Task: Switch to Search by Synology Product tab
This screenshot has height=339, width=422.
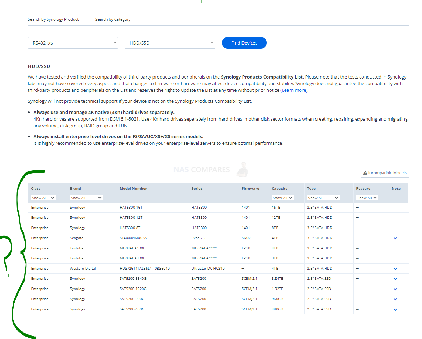Action: (x=53, y=19)
